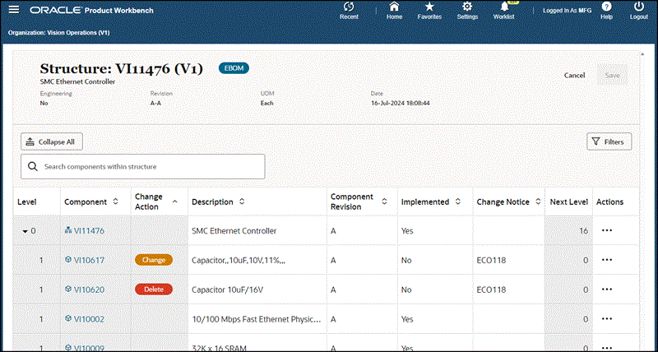Open Favorites star icon

(429, 7)
